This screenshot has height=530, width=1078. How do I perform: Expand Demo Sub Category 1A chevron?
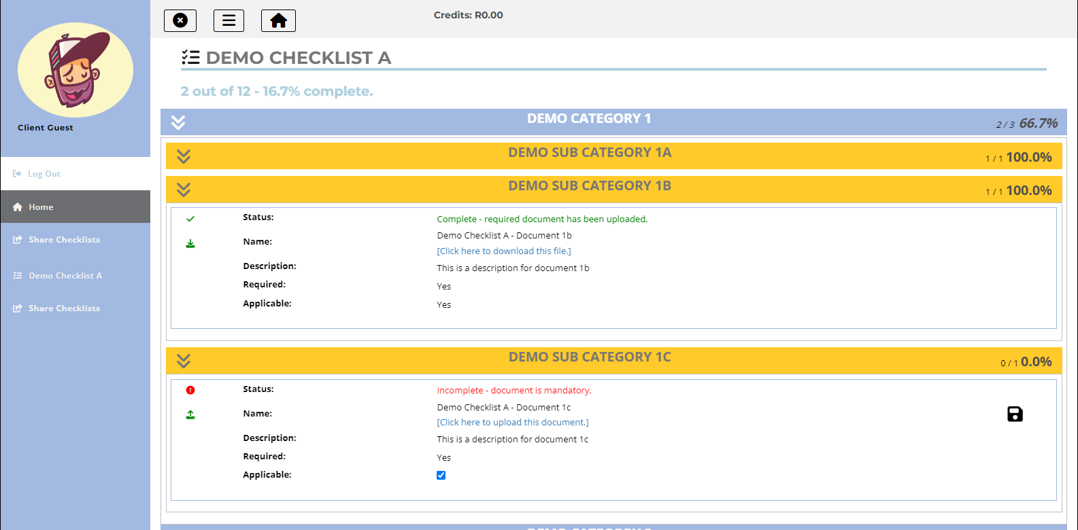pyautogui.click(x=184, y=156)
